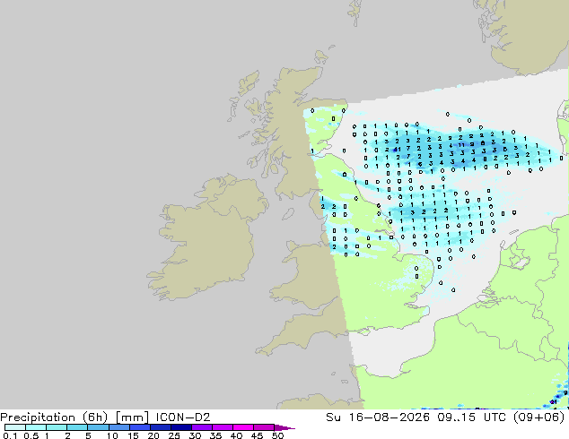
Task: Click the 'ICON-D2' model name
Action: tap(183, 417)
